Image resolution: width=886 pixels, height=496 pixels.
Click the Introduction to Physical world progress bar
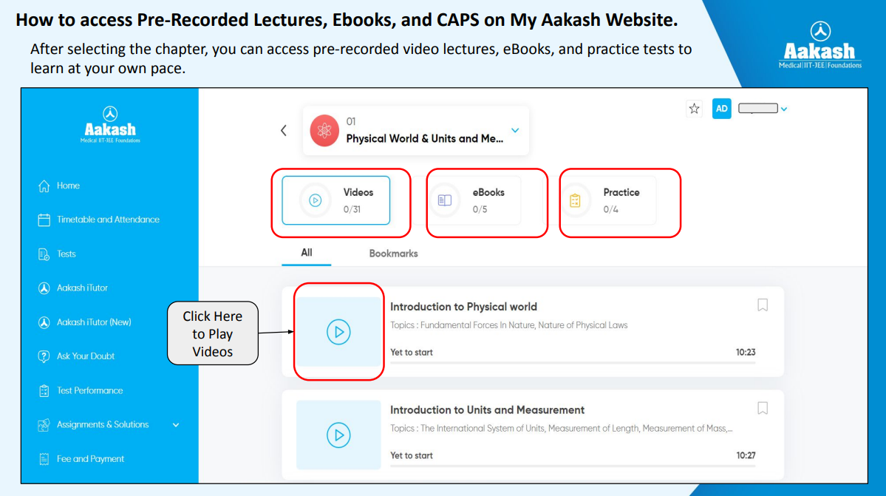pyautogui.click(x=573, y=363)
